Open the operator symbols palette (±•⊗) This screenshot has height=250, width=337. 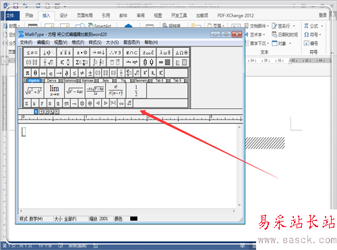82,53
